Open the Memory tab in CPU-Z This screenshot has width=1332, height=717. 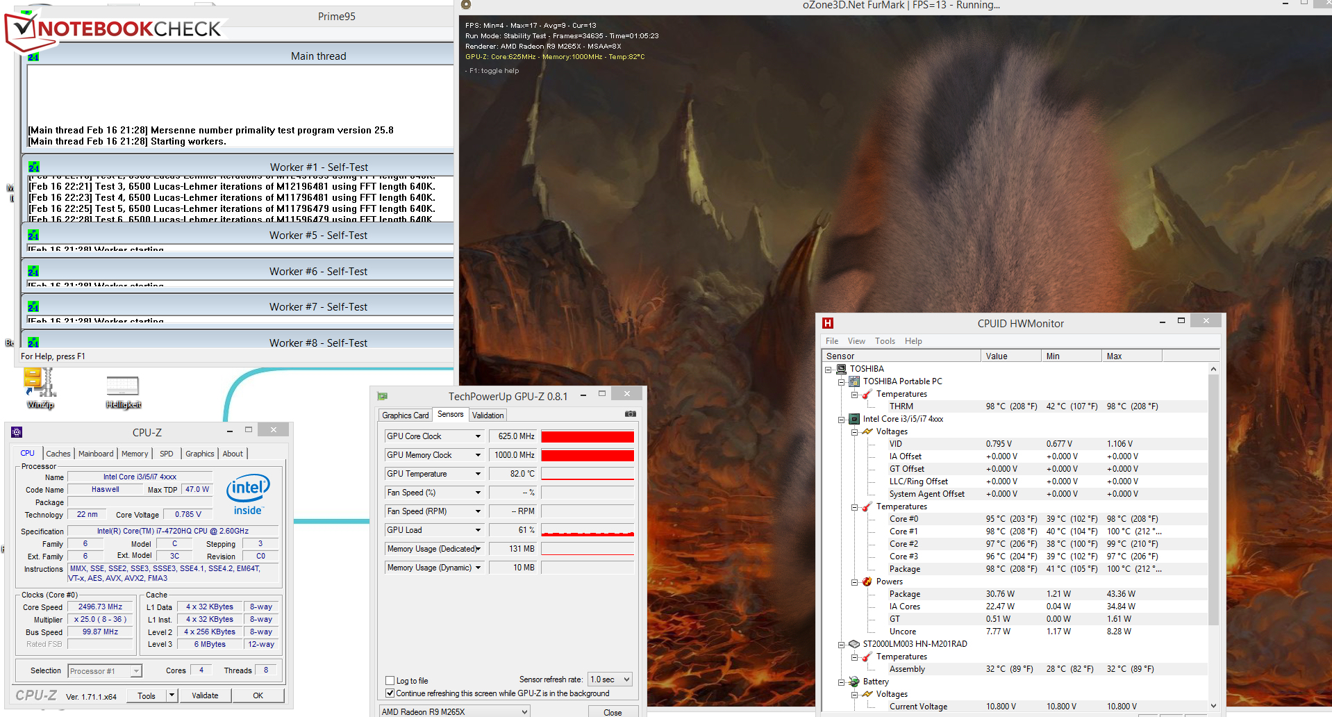click(x=135, y=454)
